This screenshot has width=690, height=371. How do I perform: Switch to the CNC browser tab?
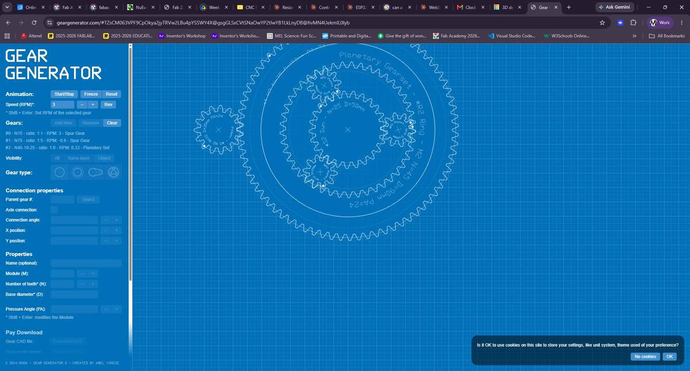coord(250,7)
